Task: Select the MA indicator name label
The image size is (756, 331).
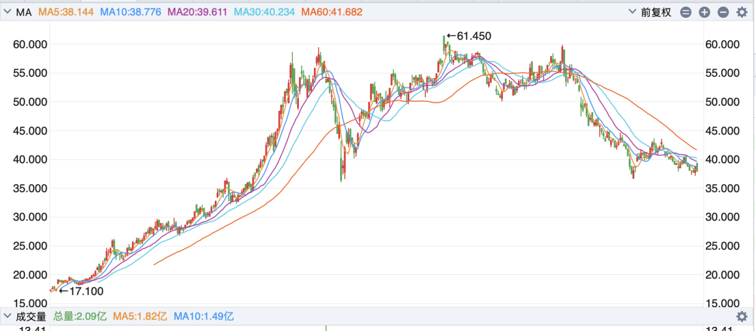Action: [x=24, y=12]
